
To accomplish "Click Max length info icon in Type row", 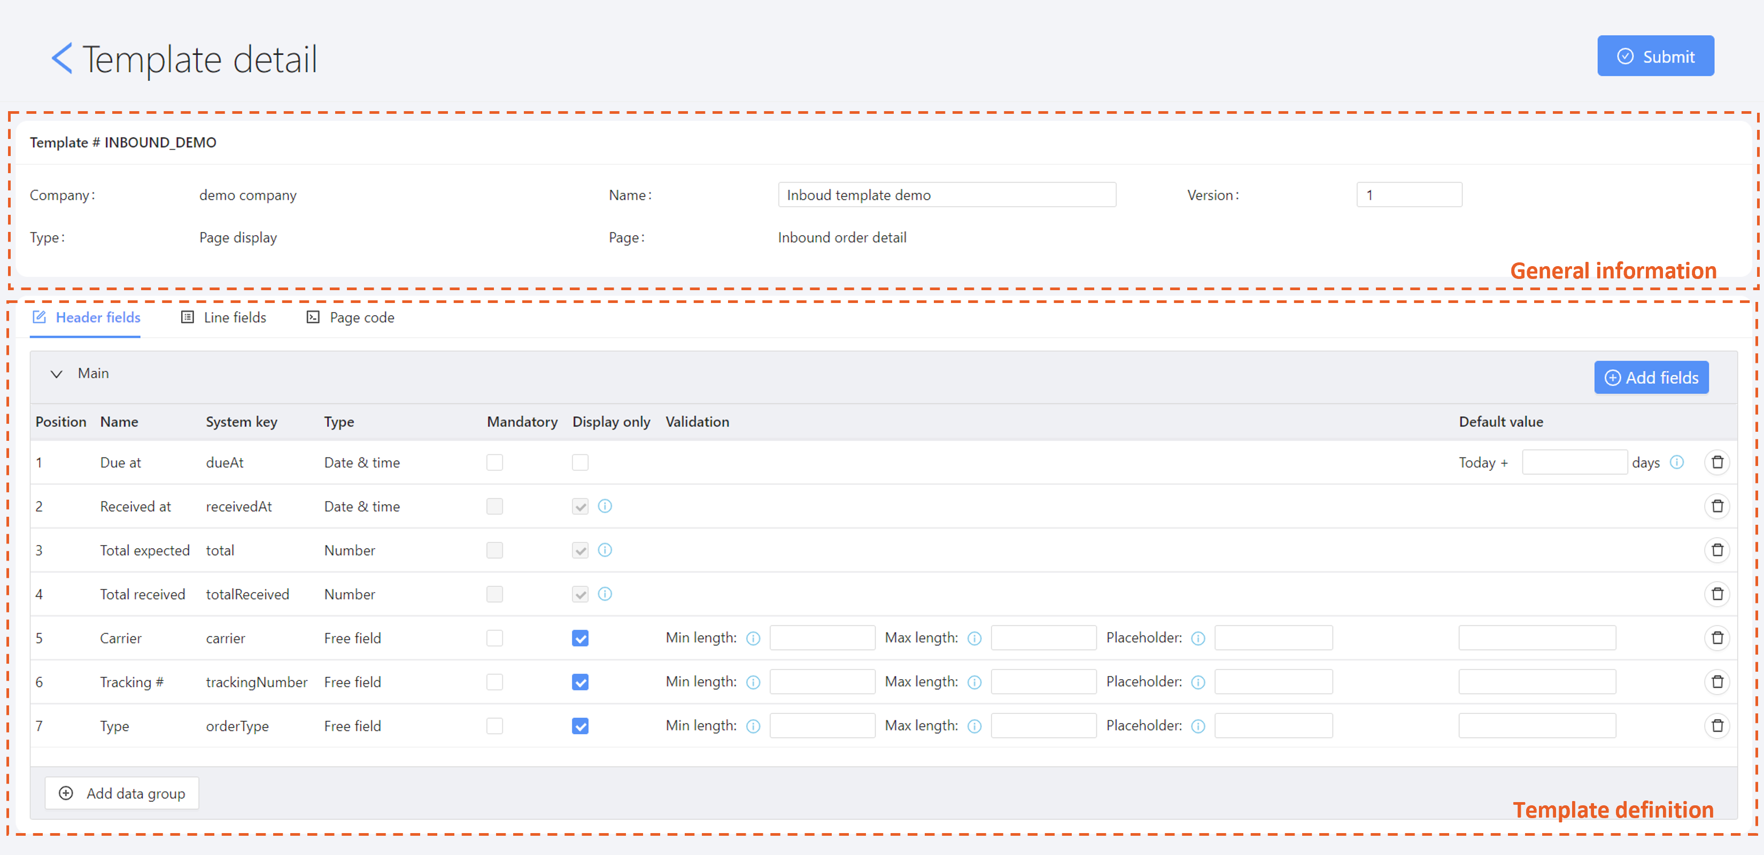I will (974, 726).
